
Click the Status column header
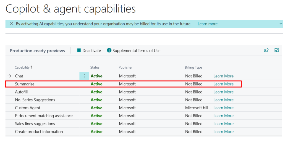point(95,67)
